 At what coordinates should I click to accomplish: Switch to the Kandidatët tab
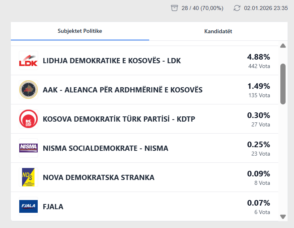(218, 31)
